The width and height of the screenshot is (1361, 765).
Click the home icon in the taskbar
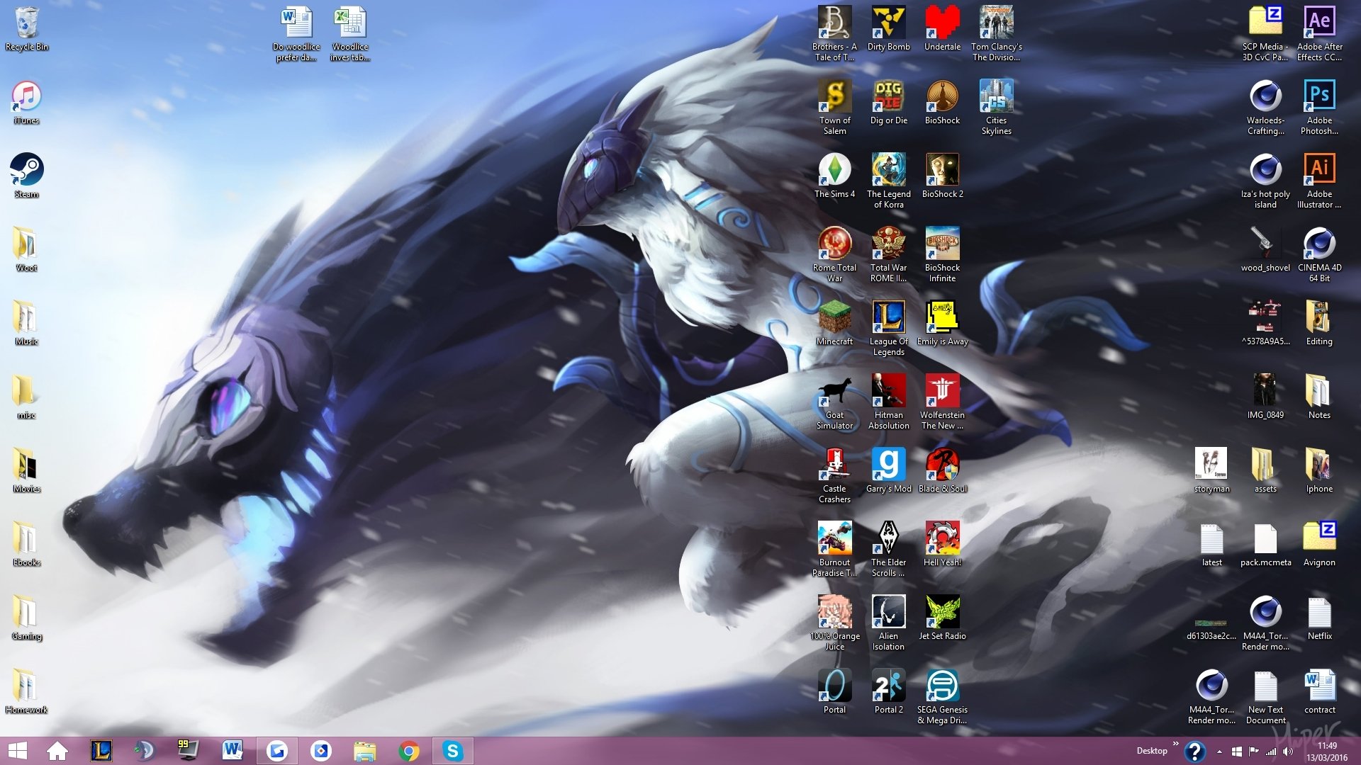(x=57, y=751)
